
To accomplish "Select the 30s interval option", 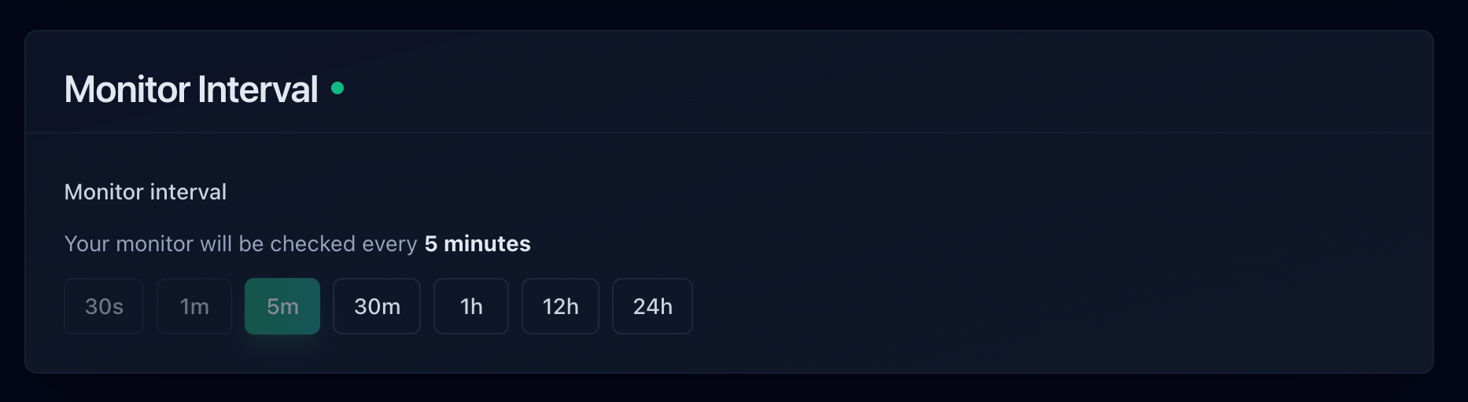I will (104, 306).
